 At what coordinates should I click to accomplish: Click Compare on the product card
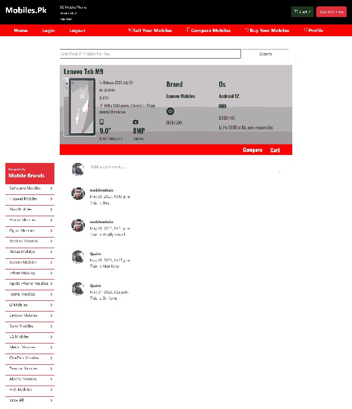tap(252, 150)
